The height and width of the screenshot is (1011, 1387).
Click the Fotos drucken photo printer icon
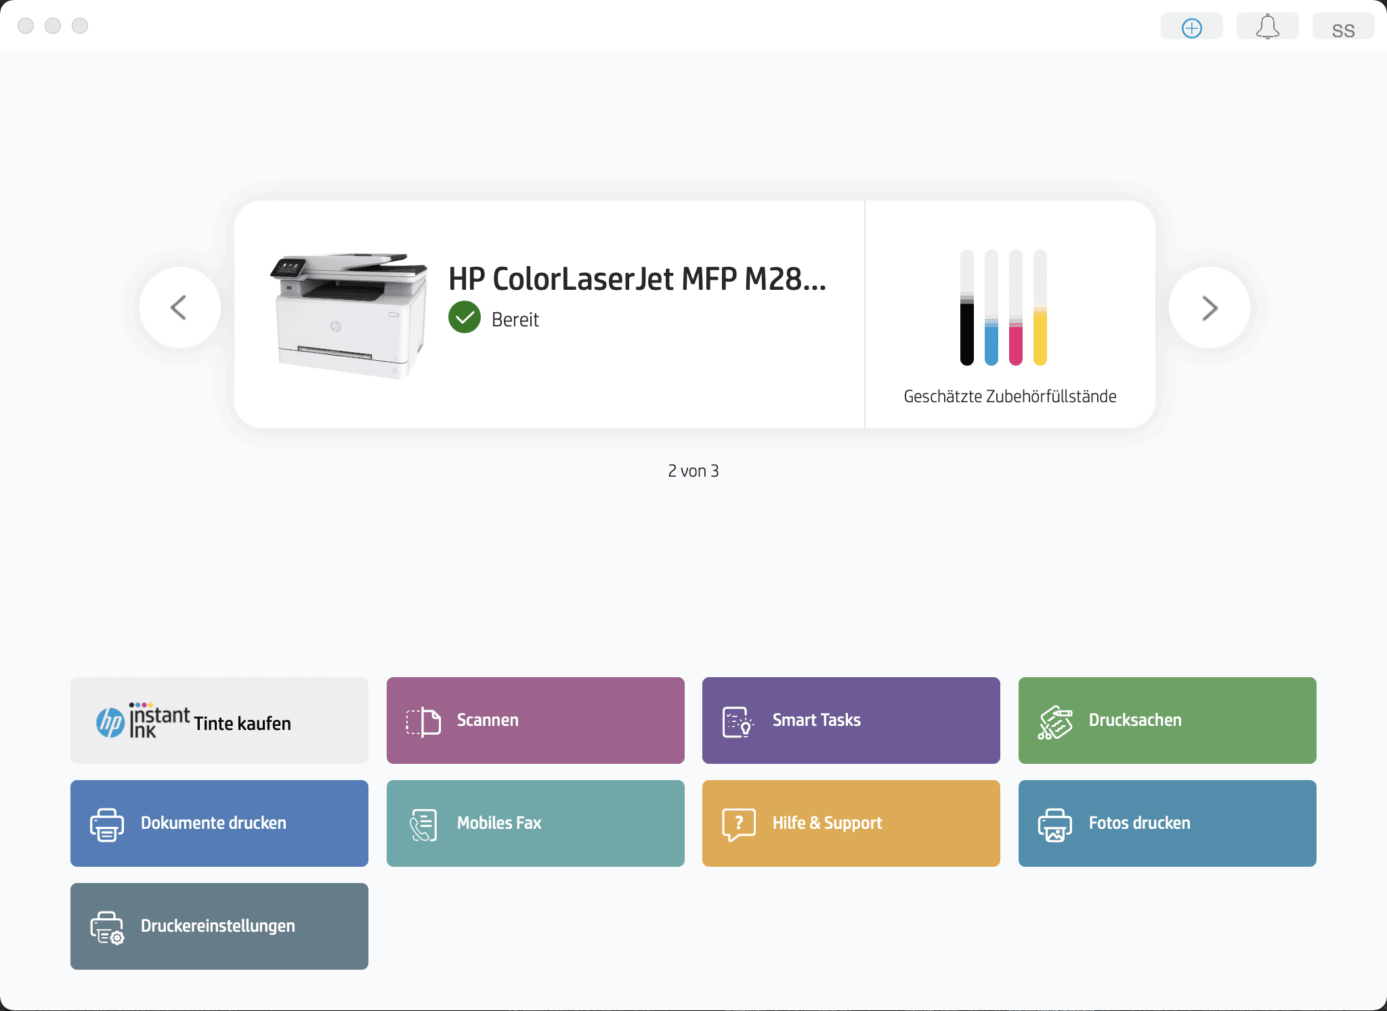[1055, 825]
